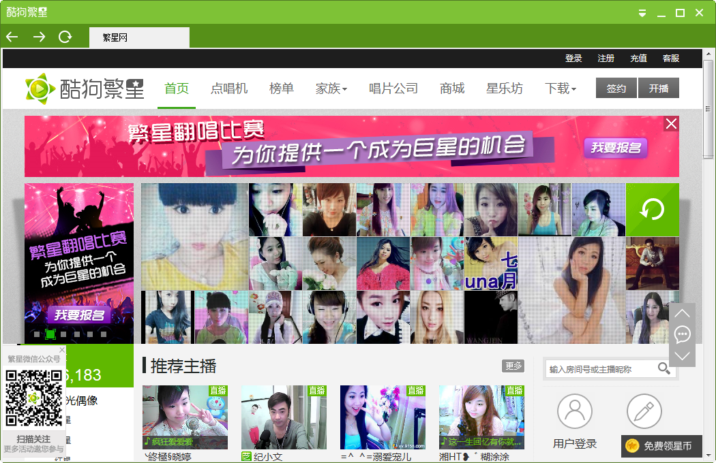Select the second carousel indicator dot
Image resolution: width=716 pixels, height=463 pixels.
click(x=50, y=334)
